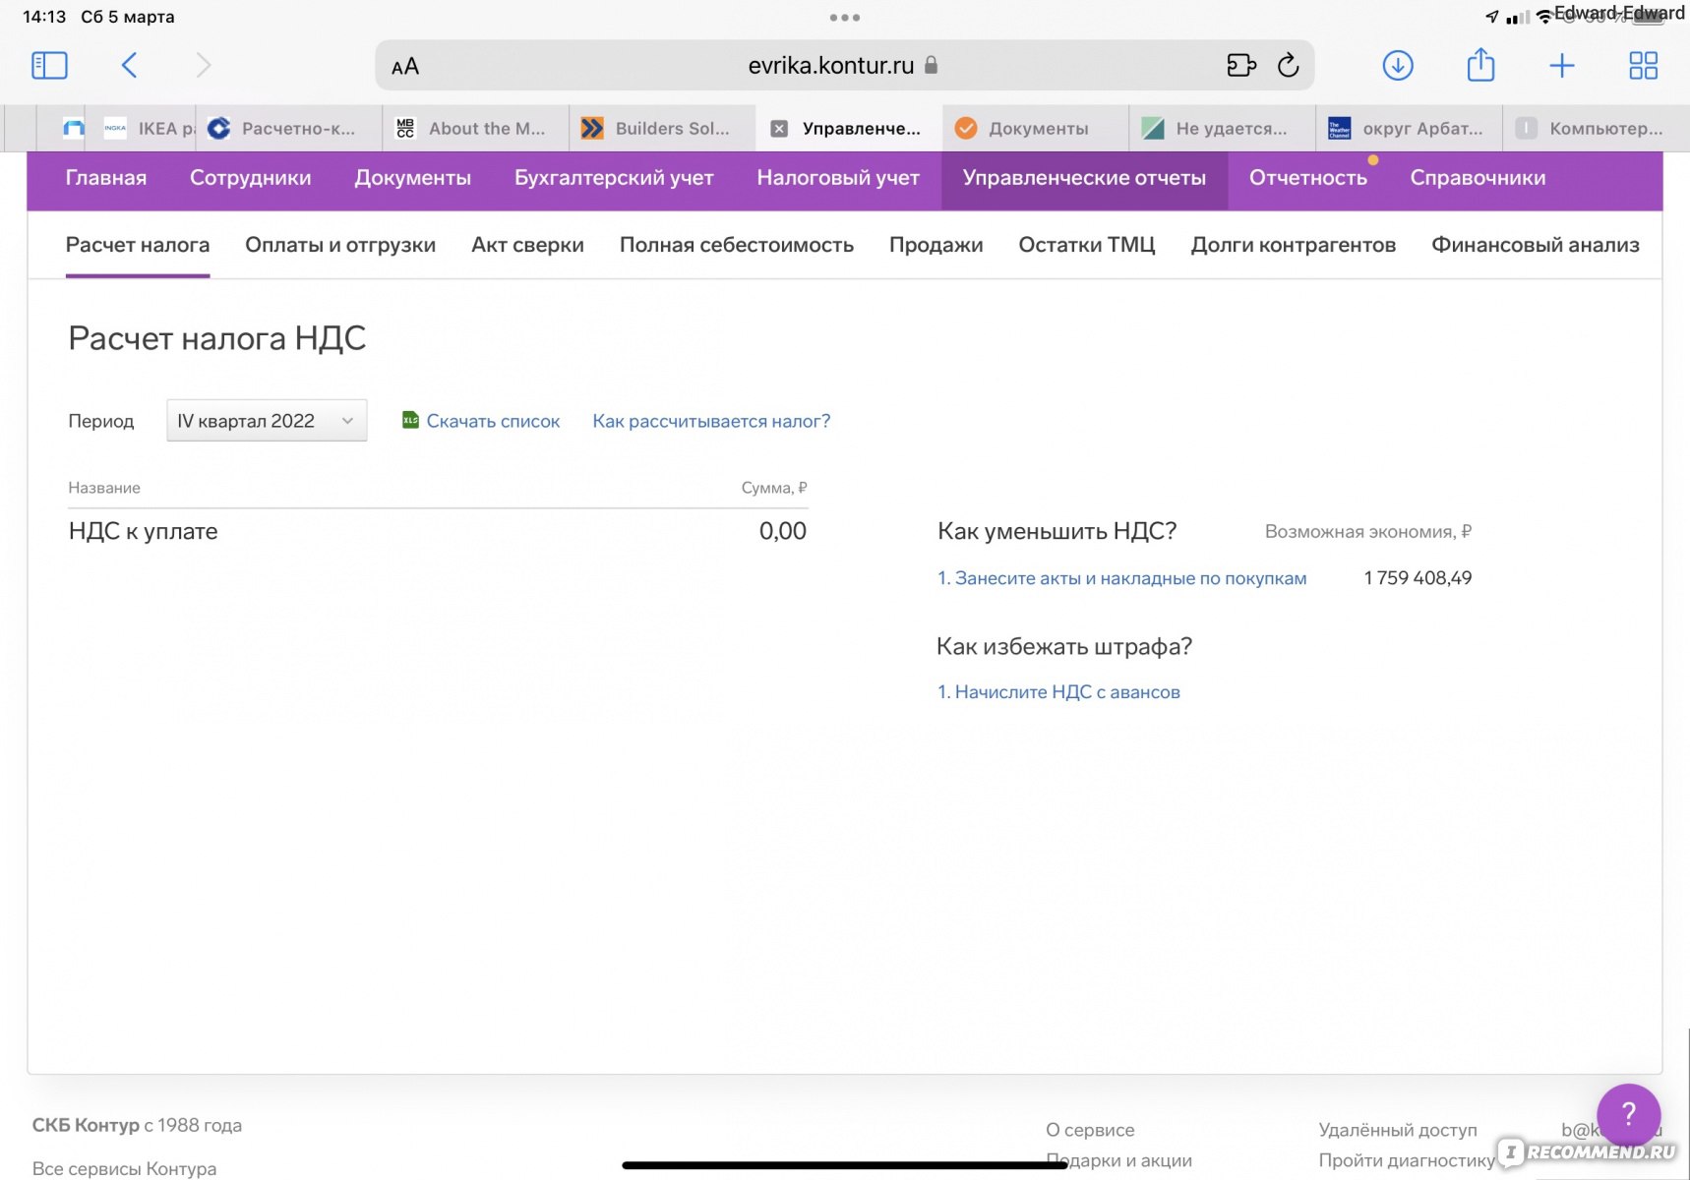Screen dimensions: 1690x1180
Task: Switch to the Расчетно-к... browser tab
Action: point(288,129)
